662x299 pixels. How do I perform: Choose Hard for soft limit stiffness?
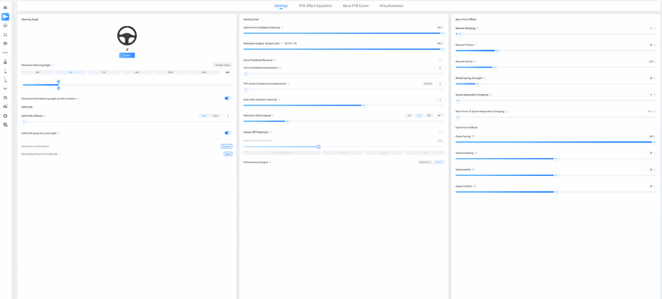215,115
